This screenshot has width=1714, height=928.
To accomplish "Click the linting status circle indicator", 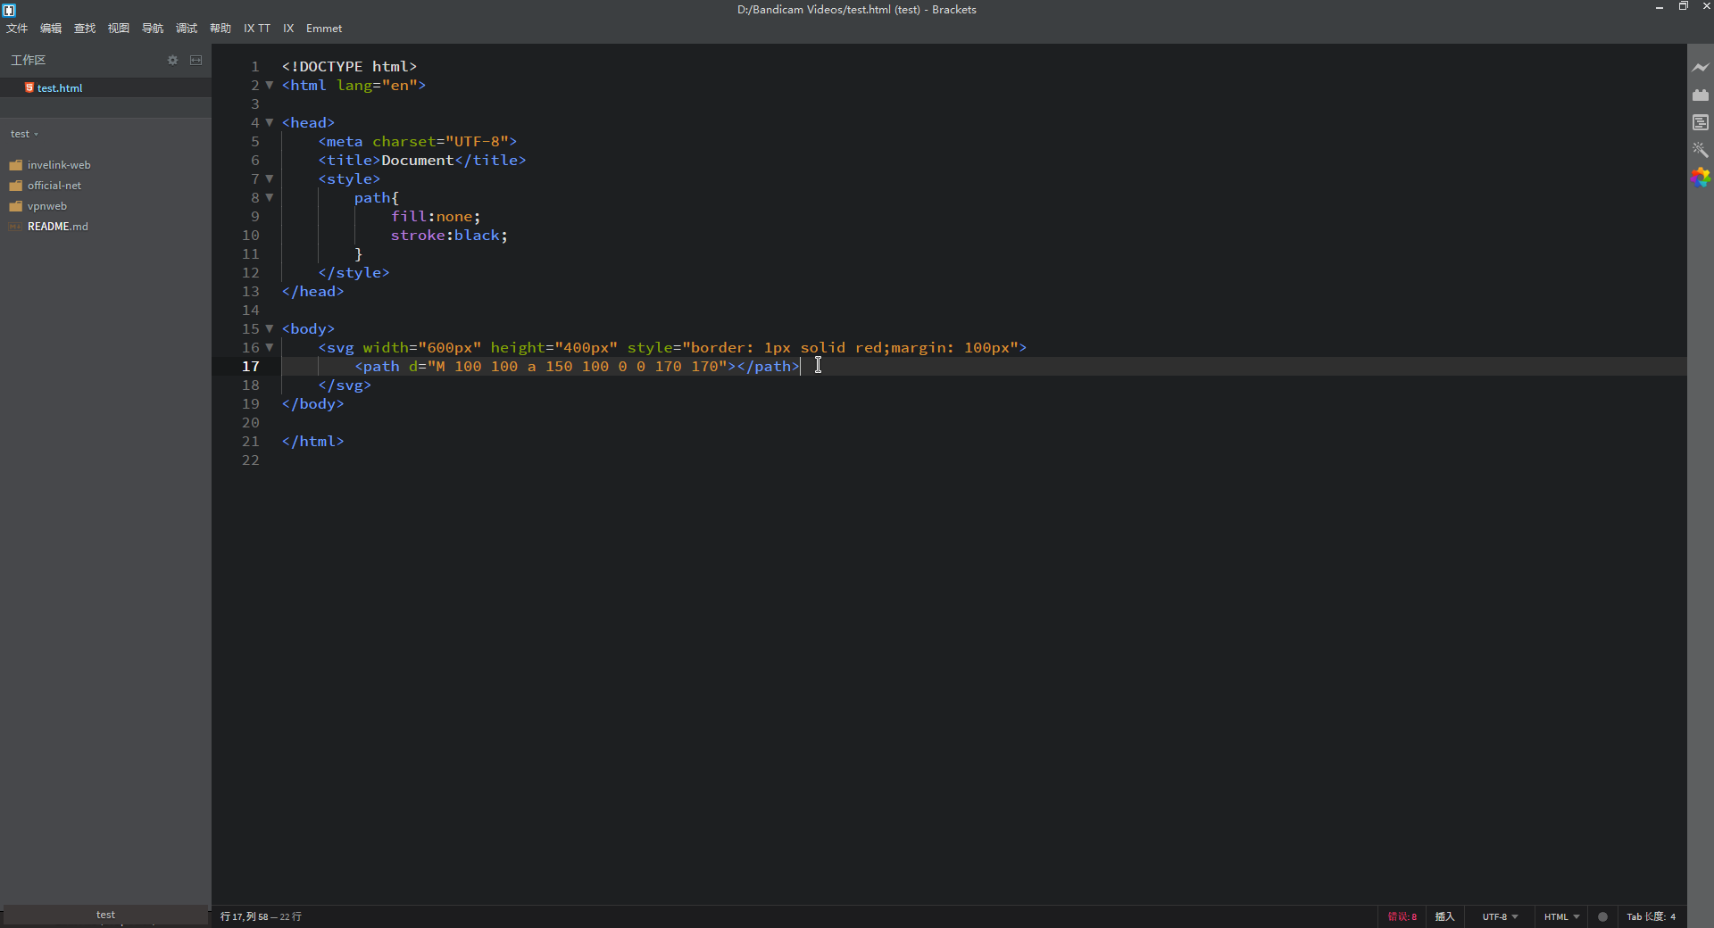I will click(1602, 916).
